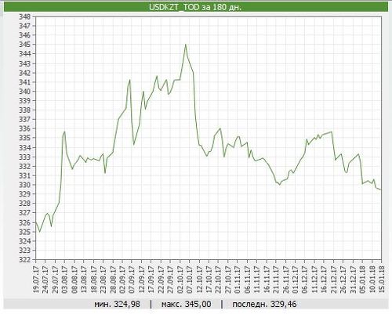Click the 345 peak point on chart line
This screenshot has height=314, width=392.
[186, 45]
